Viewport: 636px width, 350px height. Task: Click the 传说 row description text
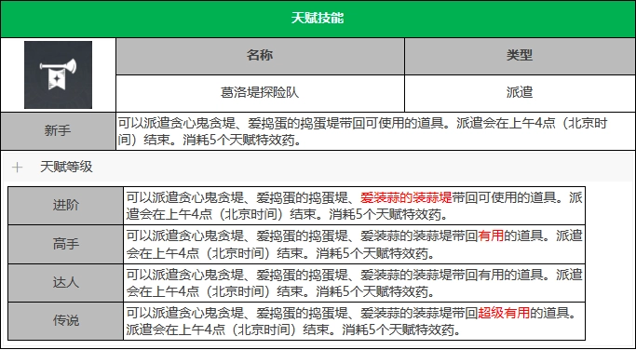[x=351, y=321]
